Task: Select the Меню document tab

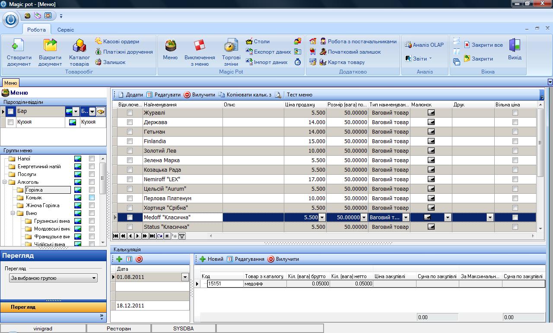Action: pos(11,83)
